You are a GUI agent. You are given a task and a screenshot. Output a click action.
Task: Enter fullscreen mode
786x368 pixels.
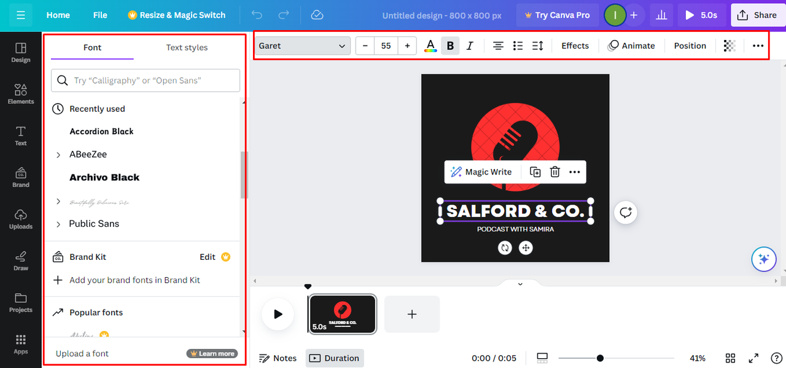tap(753, 358)
